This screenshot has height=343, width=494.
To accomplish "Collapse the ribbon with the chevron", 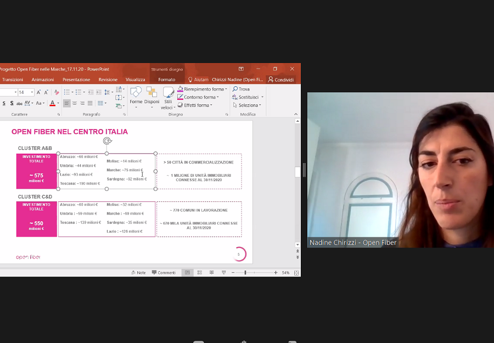I will 295,114.
